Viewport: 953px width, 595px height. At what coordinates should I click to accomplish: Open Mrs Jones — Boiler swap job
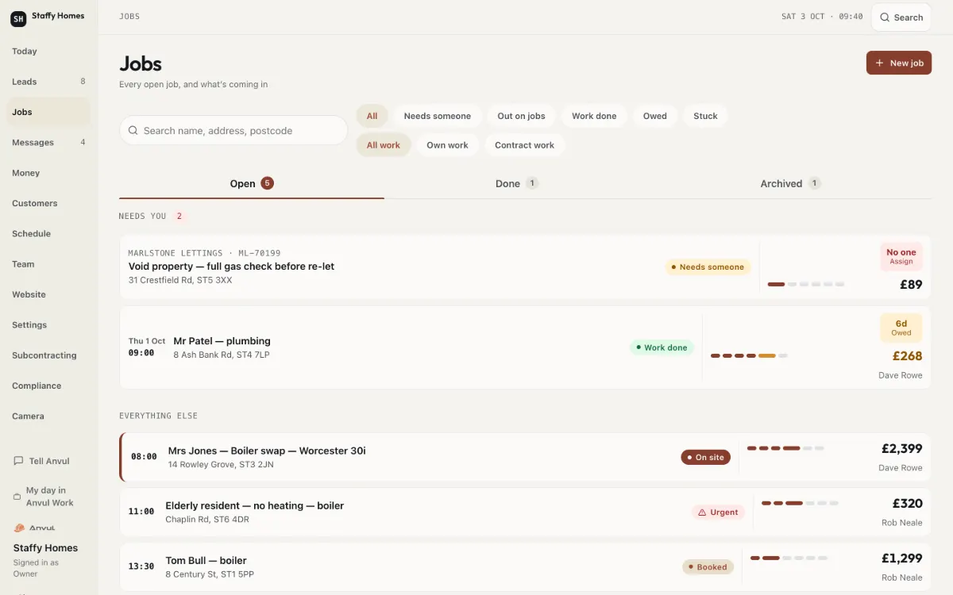[x=525, y=458]
